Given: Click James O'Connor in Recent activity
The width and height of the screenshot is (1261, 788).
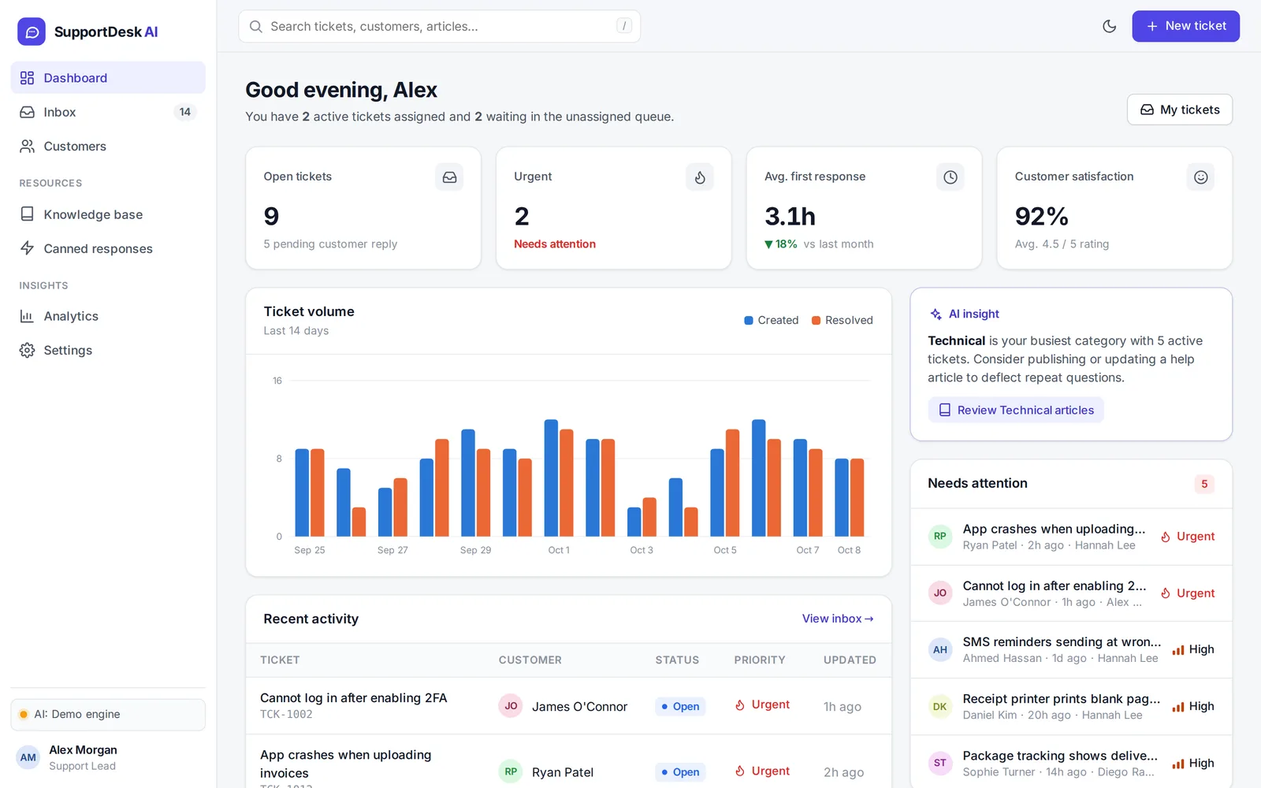Looking at the screenshot, I should [579, 707].
